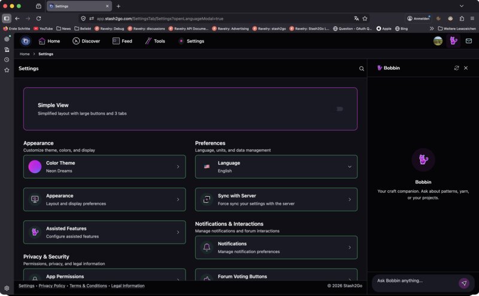
Task: Close the Bobbin side panel
Action: (466, 68)
